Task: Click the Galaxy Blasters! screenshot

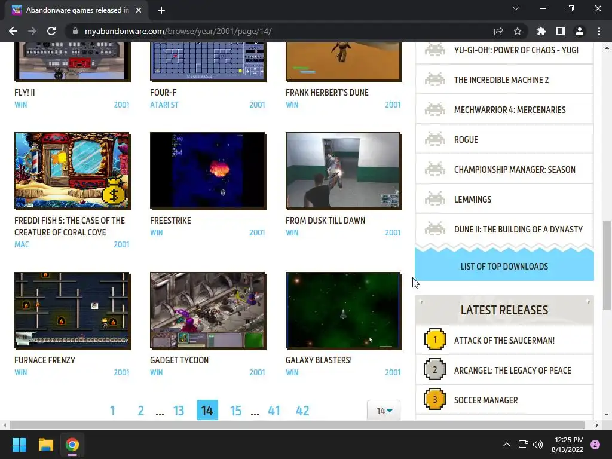Action: [344, 310]
